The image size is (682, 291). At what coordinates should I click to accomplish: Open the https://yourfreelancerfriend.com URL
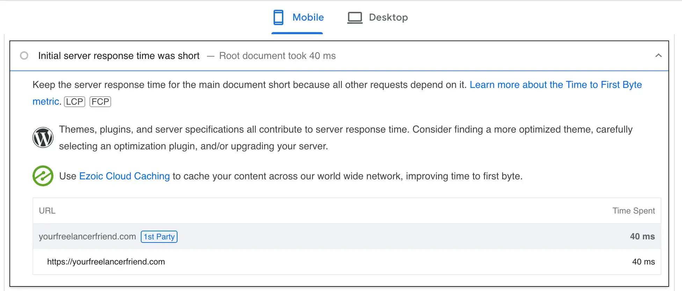click(106, 262)
